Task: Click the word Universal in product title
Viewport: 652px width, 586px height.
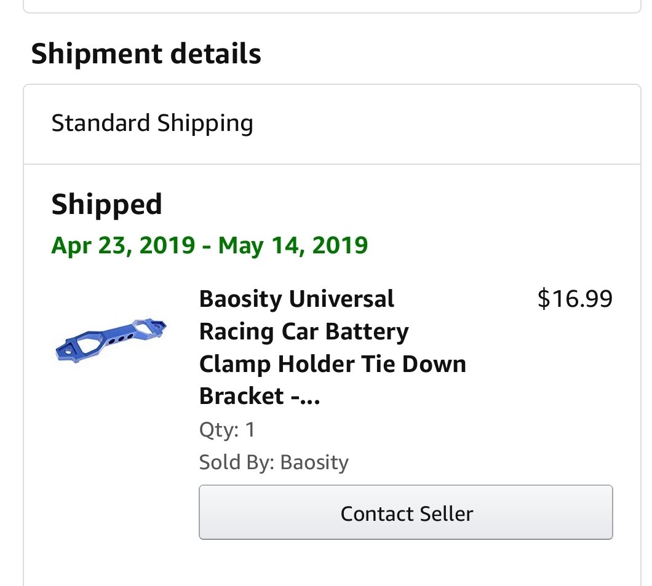Action: point(341,299)
